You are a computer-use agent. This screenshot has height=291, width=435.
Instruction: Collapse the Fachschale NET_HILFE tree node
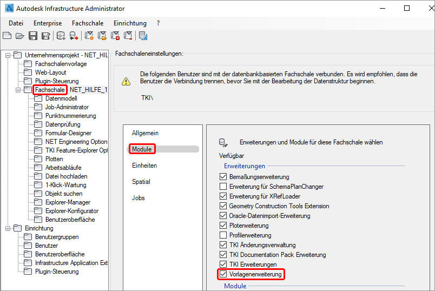tap(18, 90)
